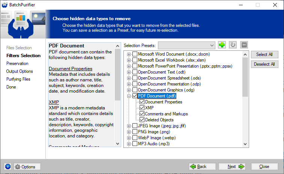The width and height of the screenshot is (284, 174).
Task: Expand the Microsoft Word Document node
Action: point(129,54)
